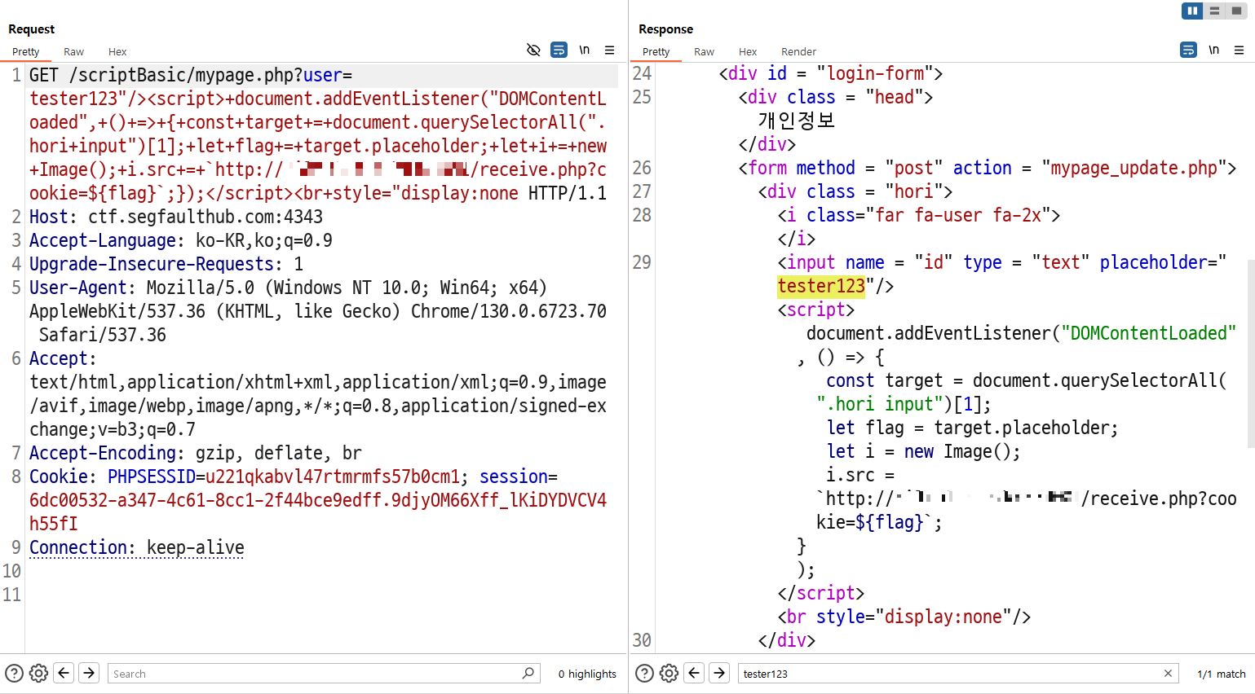The image size is (1255, 694).
Task: Click the form action mypage_update.php line
Action: 988,168
